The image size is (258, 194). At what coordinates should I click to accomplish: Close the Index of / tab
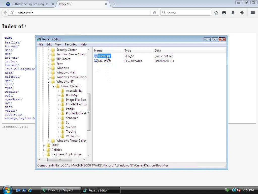(x=106, y=4)
